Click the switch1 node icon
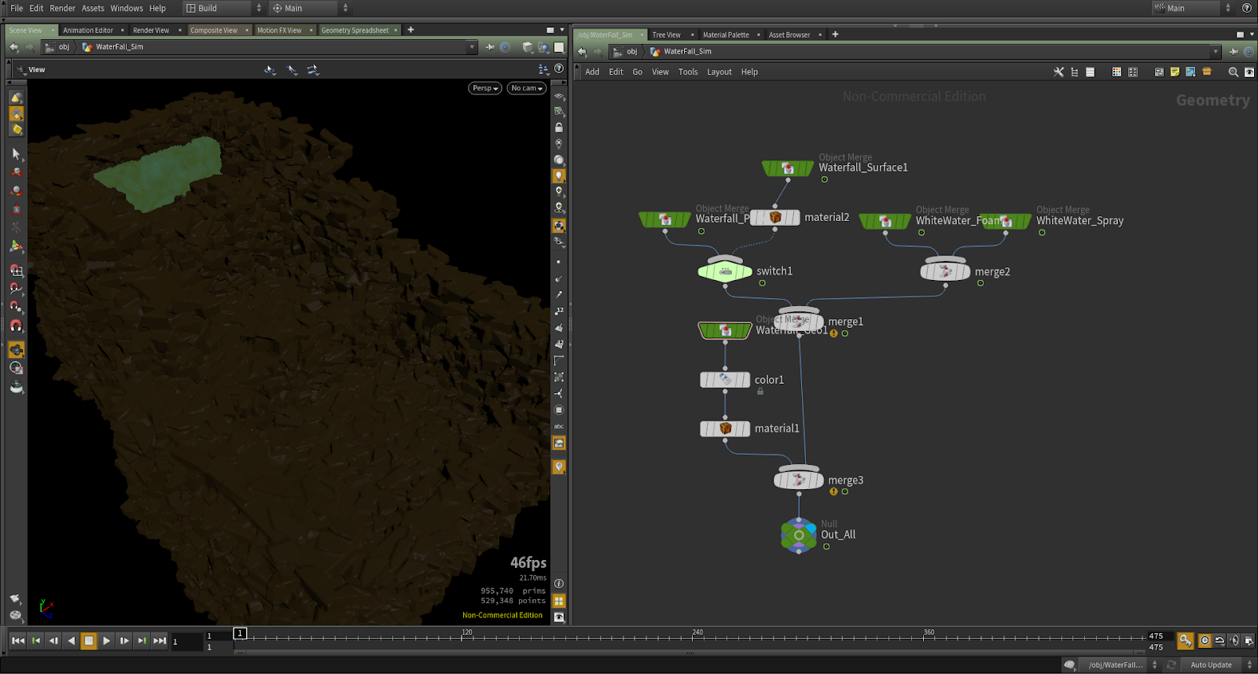 pyautogui.click(x=725, y=271)
